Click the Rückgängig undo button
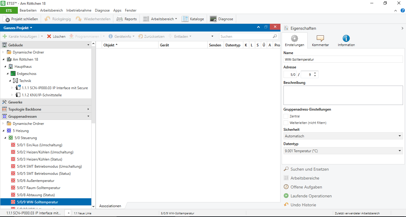The width and height of the screenshot is (406, 217). point(58,19)
